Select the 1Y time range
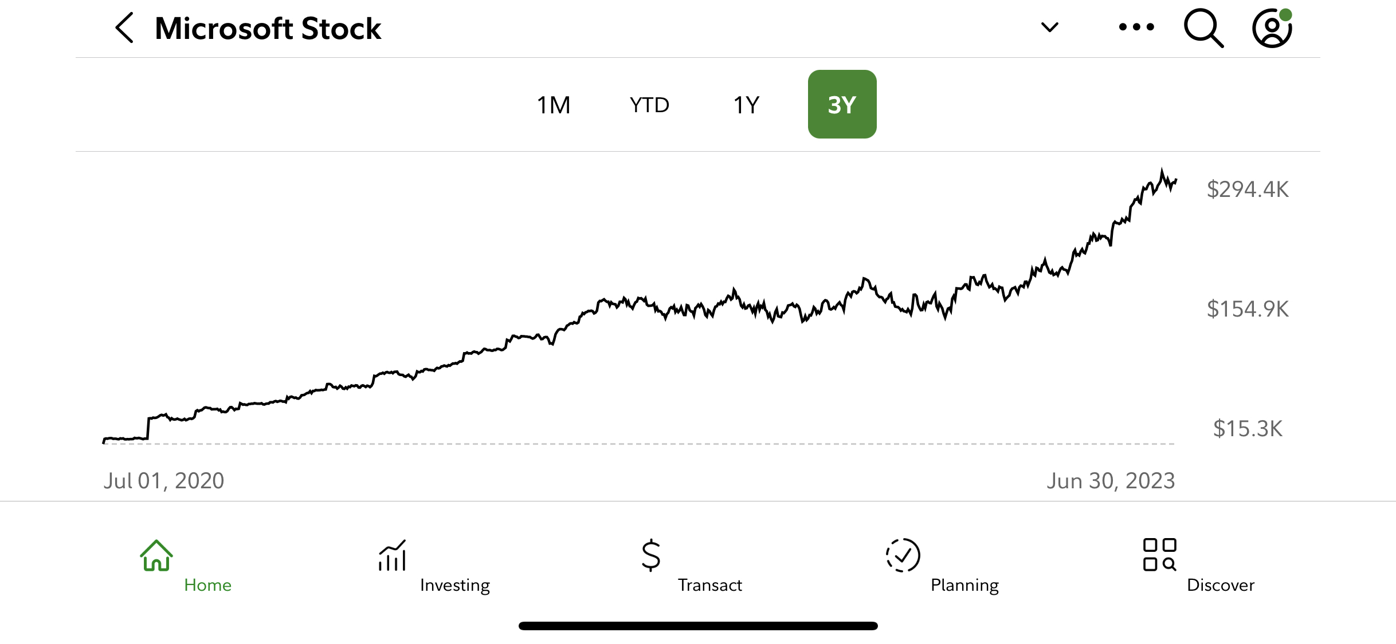This screenshot has width=1396, height=644. pyautogui.click(x=746, y=105)
